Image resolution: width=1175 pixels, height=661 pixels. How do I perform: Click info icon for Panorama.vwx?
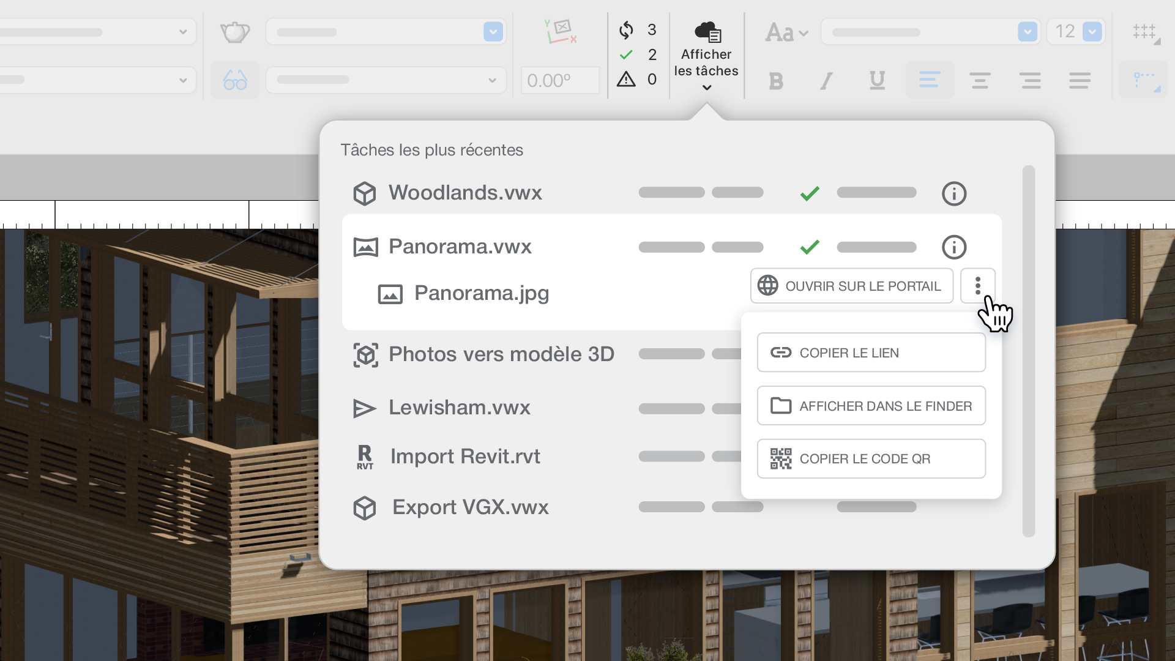tap(953, 247)
